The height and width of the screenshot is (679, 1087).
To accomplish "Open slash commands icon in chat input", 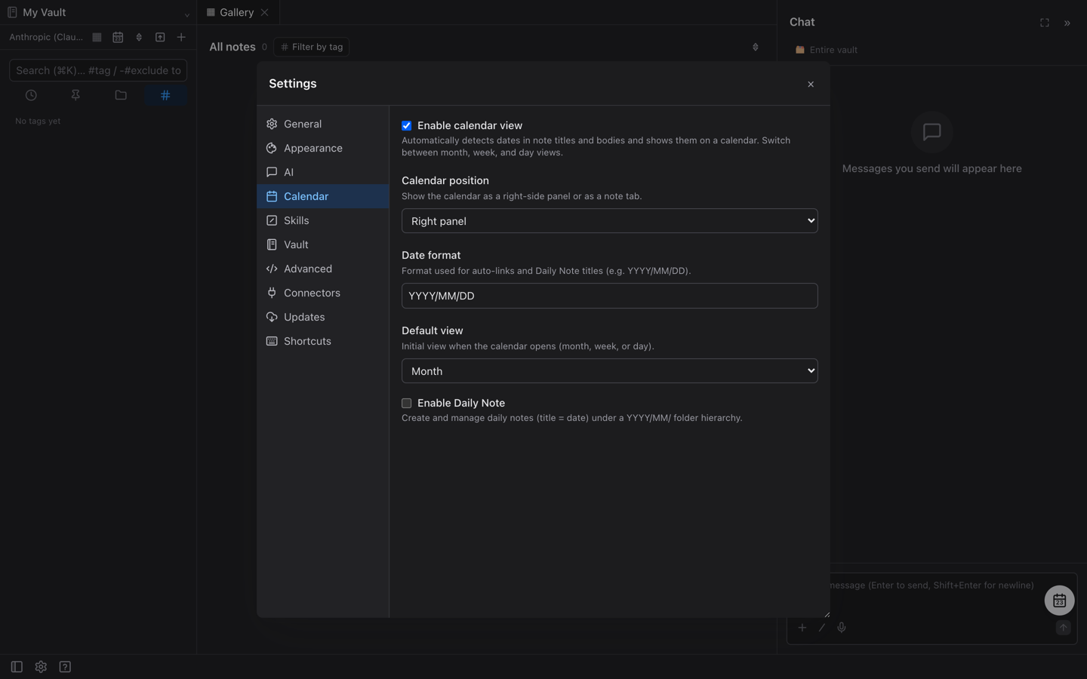I will pyautogui.click(x=822, y=628).
